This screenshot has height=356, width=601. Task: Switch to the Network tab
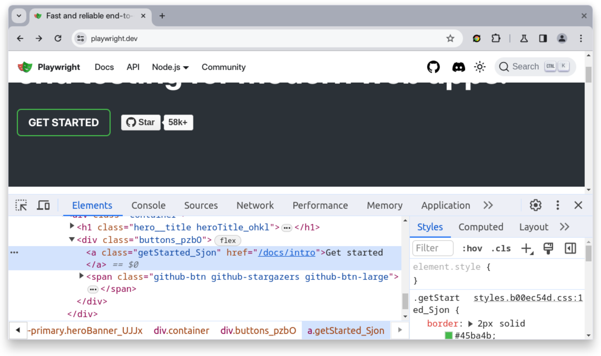point(255,205)
